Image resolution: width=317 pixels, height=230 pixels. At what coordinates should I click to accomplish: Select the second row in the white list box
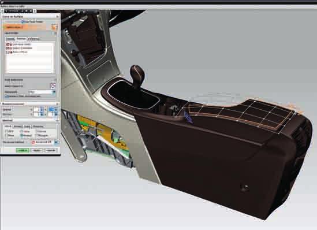(29, 48)
